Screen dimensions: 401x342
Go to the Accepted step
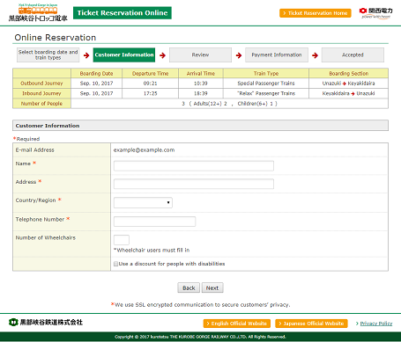click(x=353, y=55)
